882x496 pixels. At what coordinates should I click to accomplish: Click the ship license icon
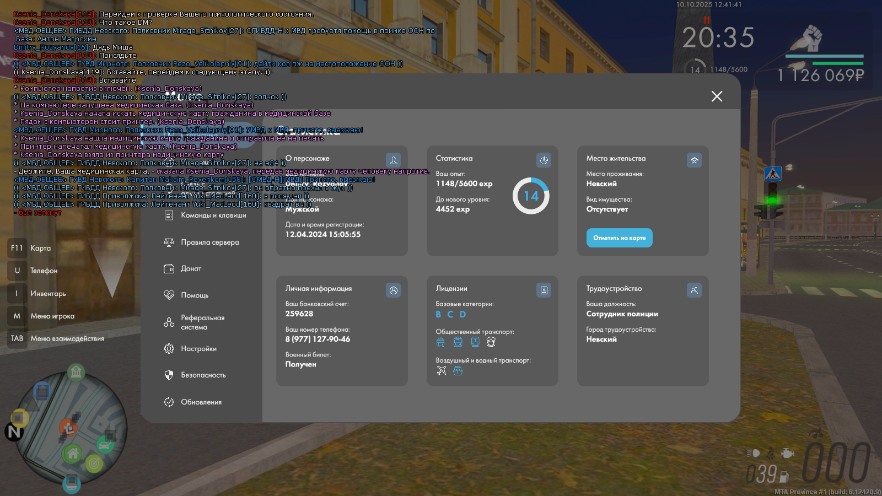tap(458, 371)
